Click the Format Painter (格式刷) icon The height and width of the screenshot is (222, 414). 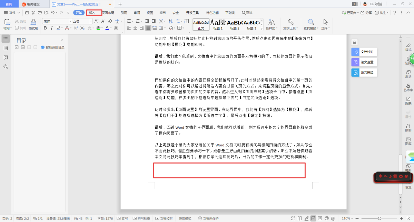[33, 24]
